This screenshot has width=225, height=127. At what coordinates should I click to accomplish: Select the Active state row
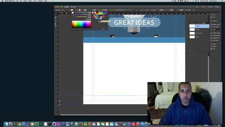pyautogui.click(x=199, y=37)
